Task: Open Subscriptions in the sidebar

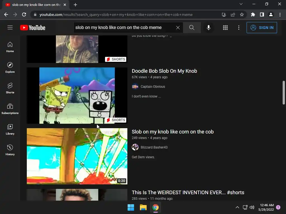Action: tap(10, 109)
